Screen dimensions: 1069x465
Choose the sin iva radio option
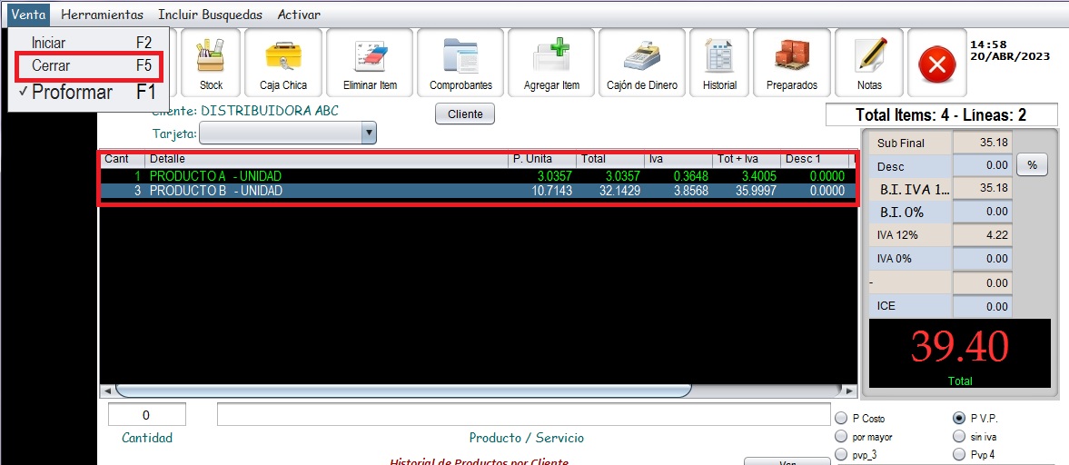[x=958, y=437]
